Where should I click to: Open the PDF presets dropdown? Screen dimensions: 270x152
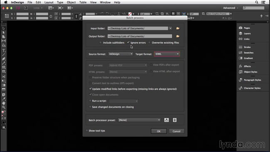128,65
